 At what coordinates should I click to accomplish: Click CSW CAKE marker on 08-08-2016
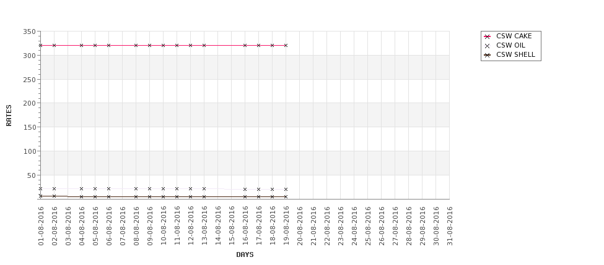(136, 45)
